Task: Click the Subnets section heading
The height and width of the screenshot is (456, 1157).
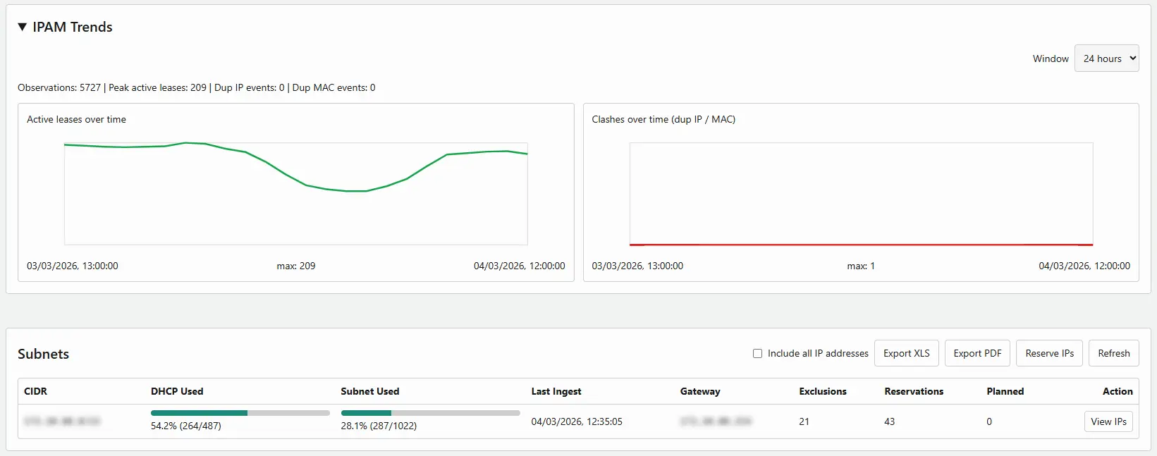Action: click(43, 353)
